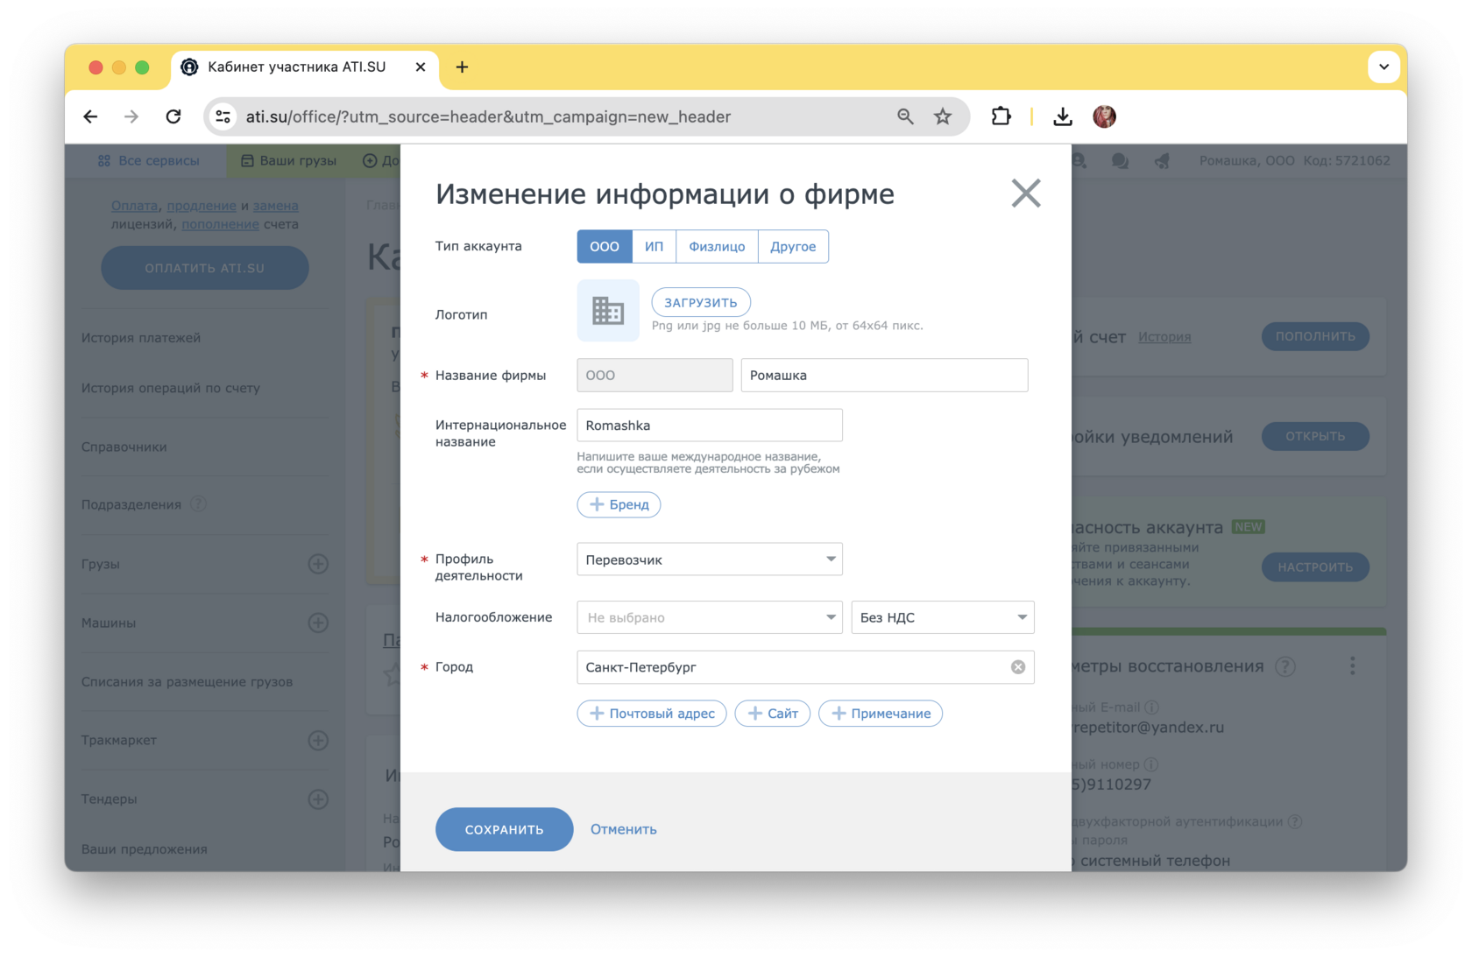Image resolution: width=1472 pixels, height=957 pixels.
Task: Open the 'Без НДС' dropdown
Action: pyautogui.click(x=943, y=617)
